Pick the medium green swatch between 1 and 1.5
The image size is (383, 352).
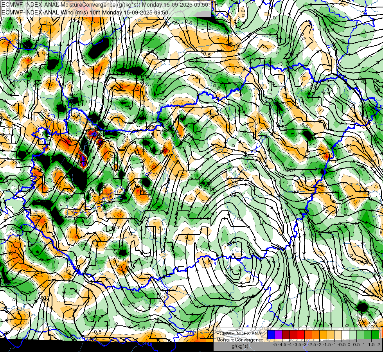coord(368,334)
